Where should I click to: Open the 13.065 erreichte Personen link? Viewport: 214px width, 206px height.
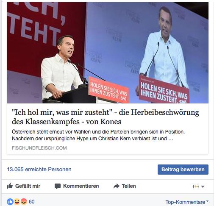[39, 169]
